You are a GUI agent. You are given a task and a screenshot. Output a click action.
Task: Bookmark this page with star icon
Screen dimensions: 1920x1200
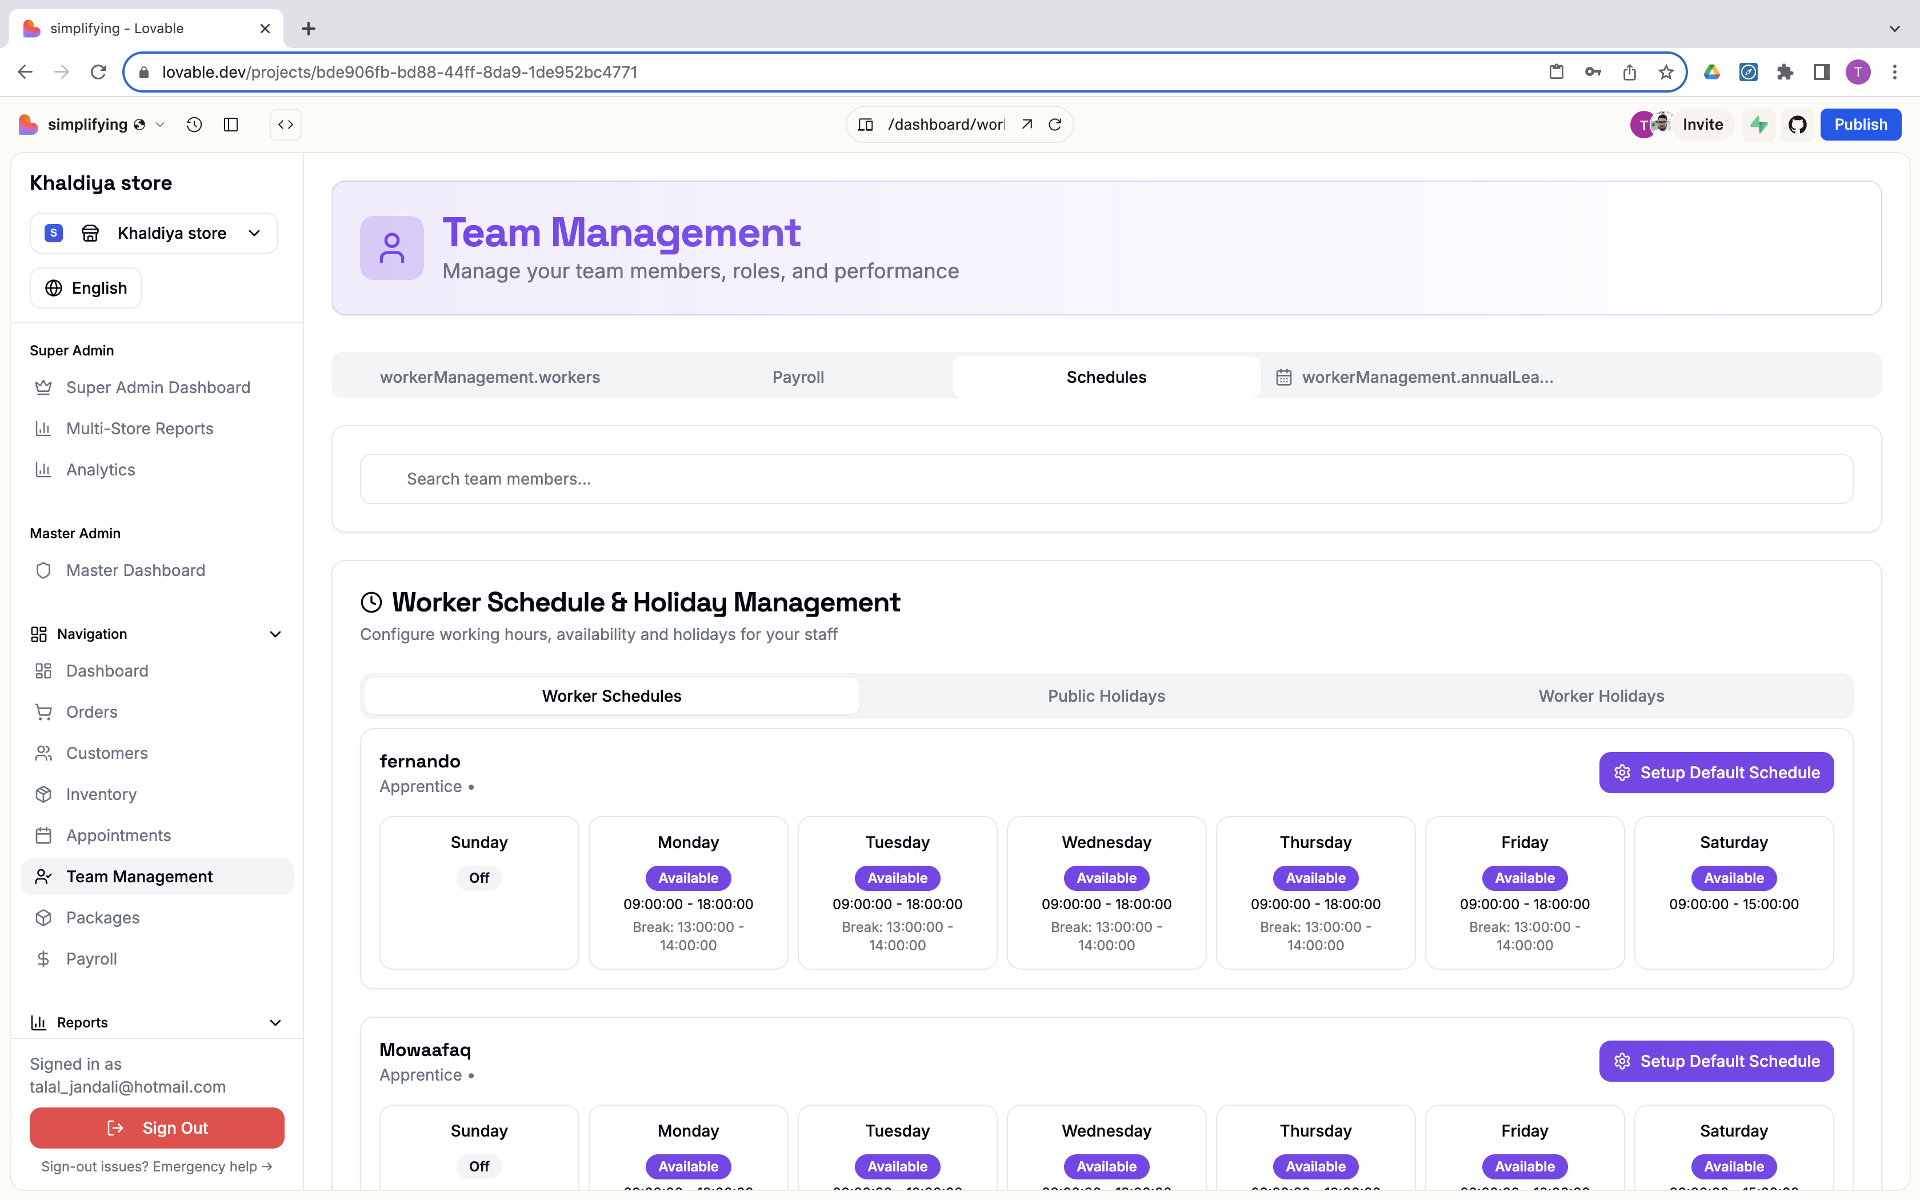[1666, 72]
